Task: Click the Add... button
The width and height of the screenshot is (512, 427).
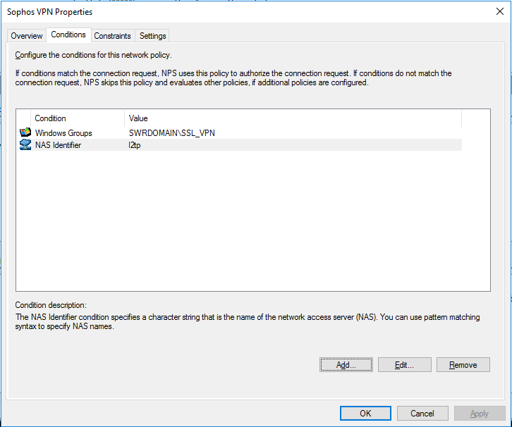Action: (346, 365)
